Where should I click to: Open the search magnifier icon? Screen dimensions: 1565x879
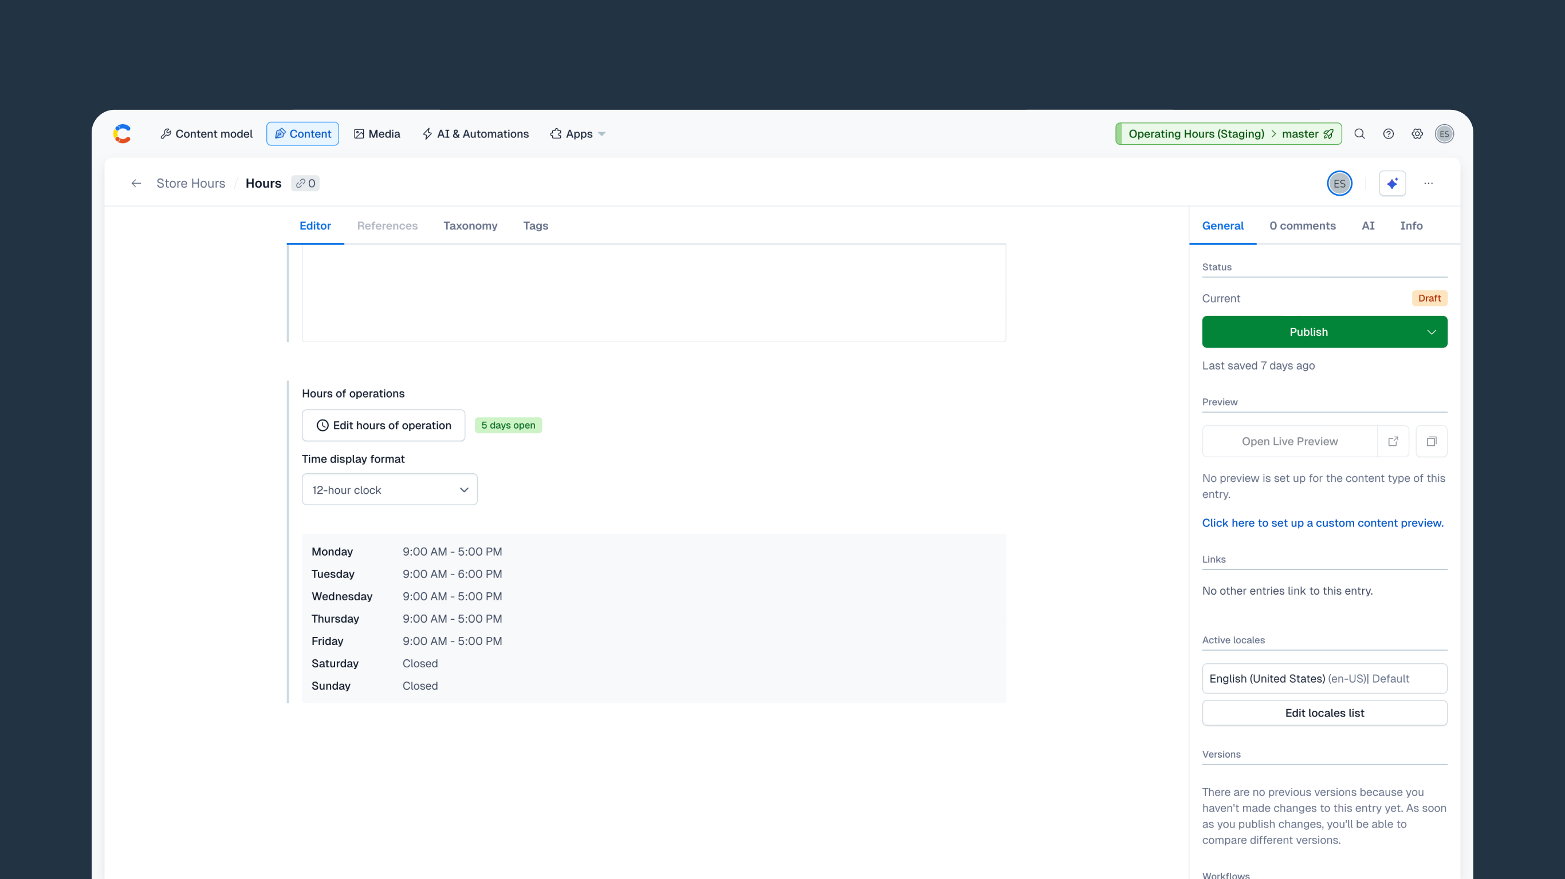[1360, 133]
